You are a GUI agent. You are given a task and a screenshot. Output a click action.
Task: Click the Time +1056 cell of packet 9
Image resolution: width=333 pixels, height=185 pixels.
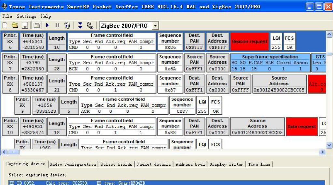click(45, 105)
